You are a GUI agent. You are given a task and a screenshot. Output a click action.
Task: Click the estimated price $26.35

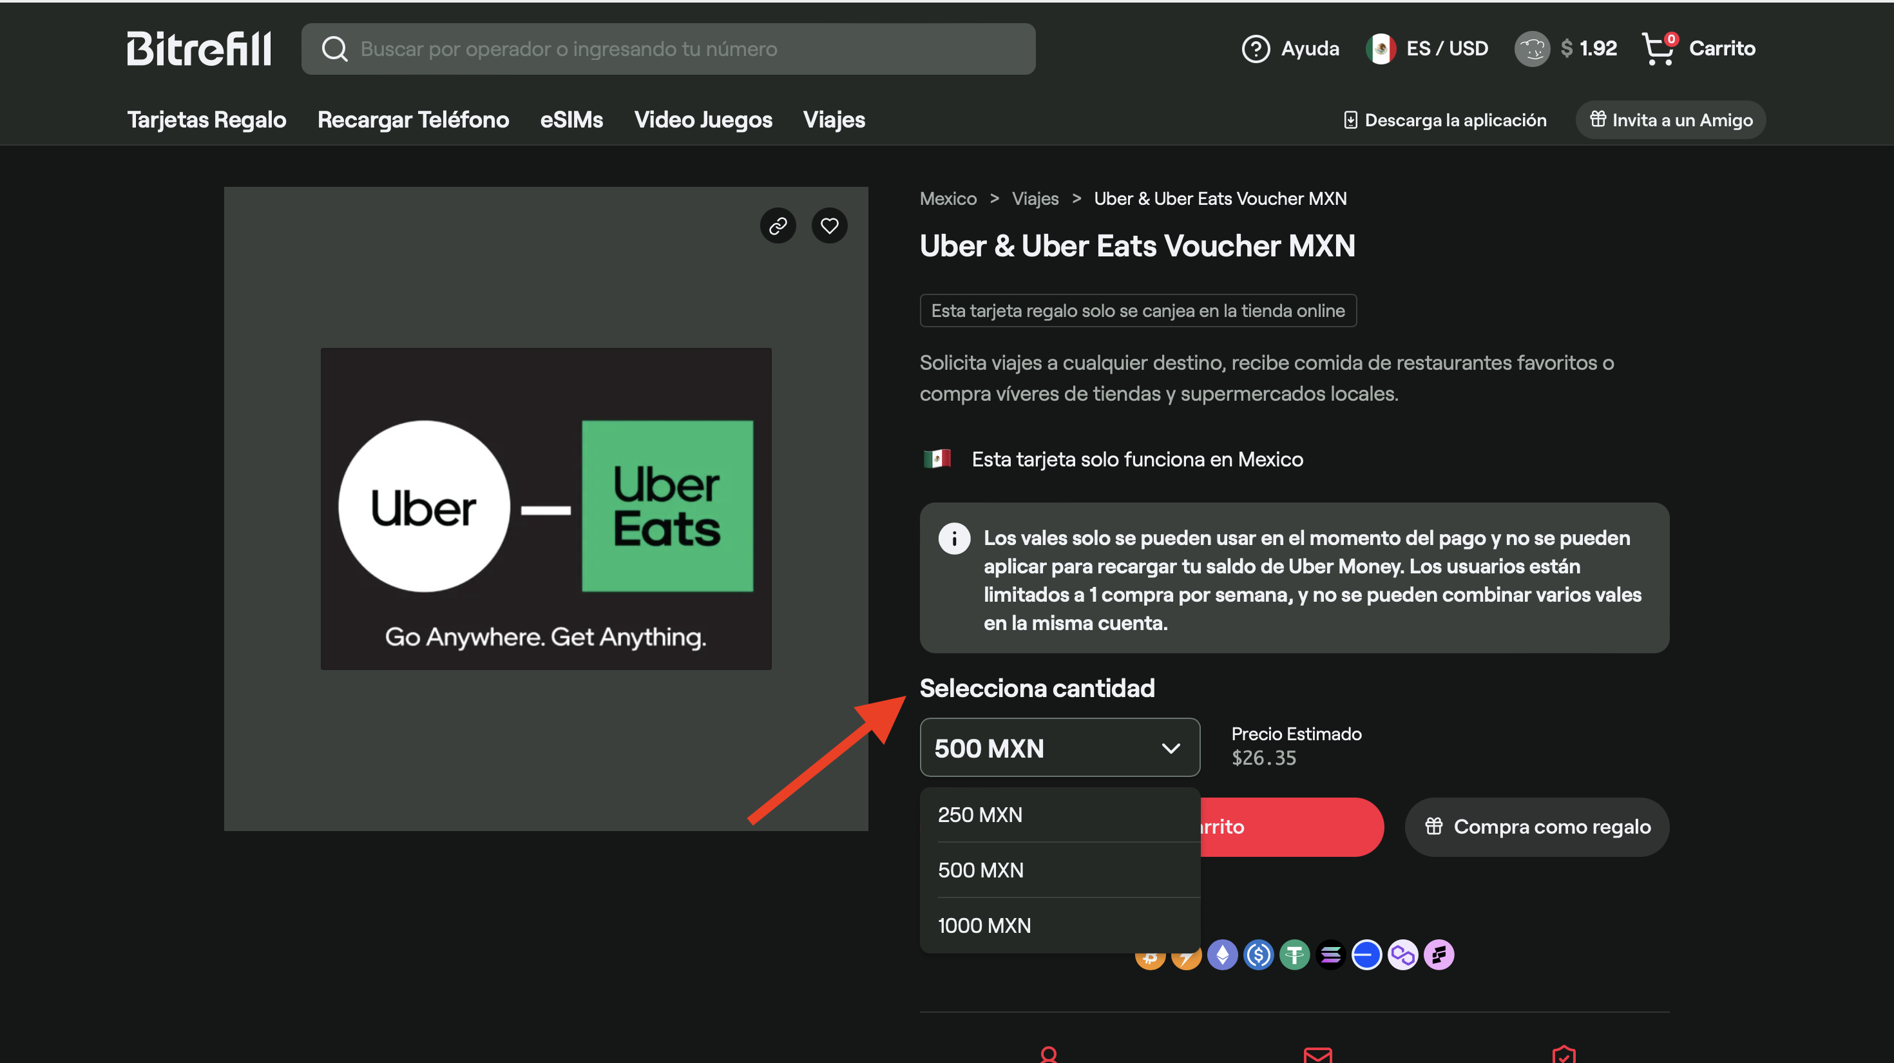[x=1264, y=758]
